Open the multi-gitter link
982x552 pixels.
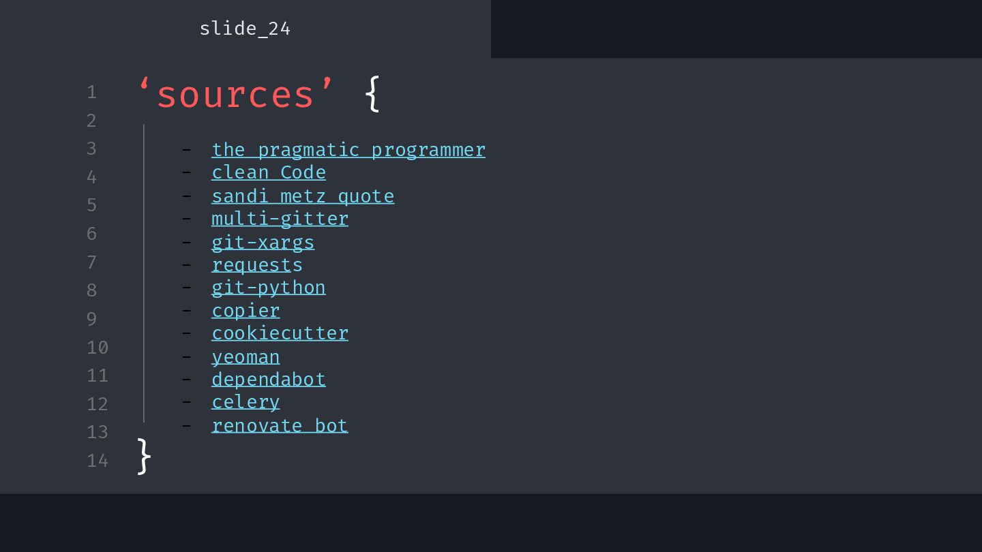click(x=280, y=219)
